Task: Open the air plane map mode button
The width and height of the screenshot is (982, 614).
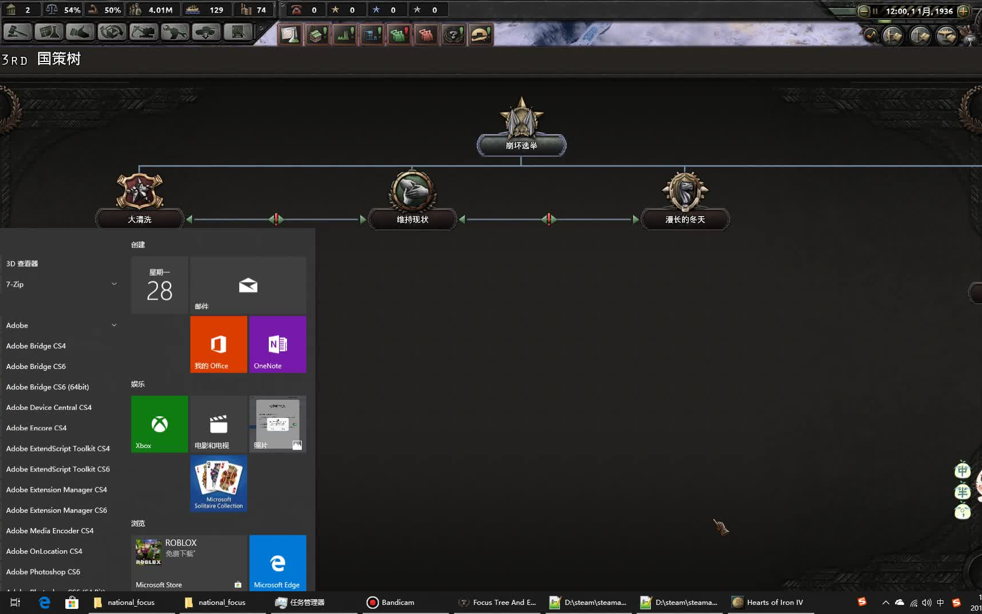Action: [946, 36]
